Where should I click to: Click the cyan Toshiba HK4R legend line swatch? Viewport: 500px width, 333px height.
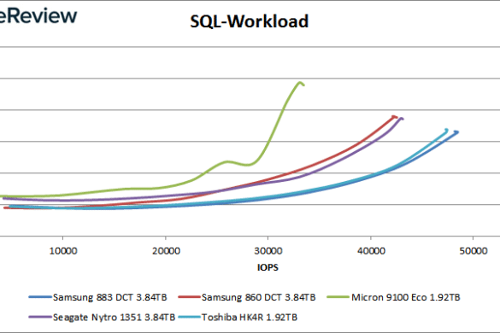(190, 318)
